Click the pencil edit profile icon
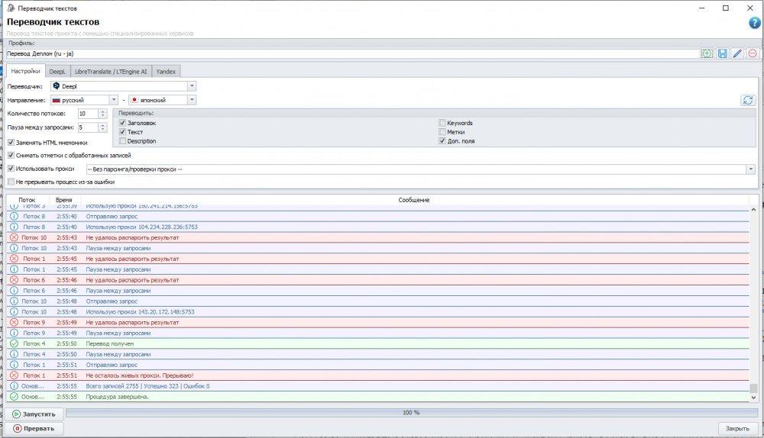Screen dimensions: 764x438 737,53
